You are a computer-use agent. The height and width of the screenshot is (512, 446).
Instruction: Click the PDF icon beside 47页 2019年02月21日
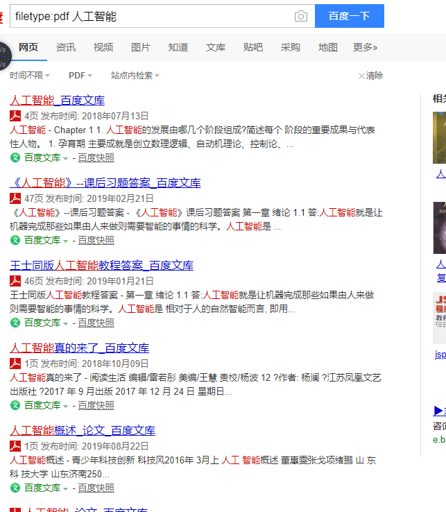pyautogui.click(x=15, y=198)
